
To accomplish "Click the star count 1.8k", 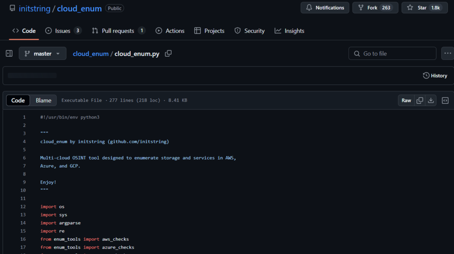I will pyautogui.click(x=435, y=8).
